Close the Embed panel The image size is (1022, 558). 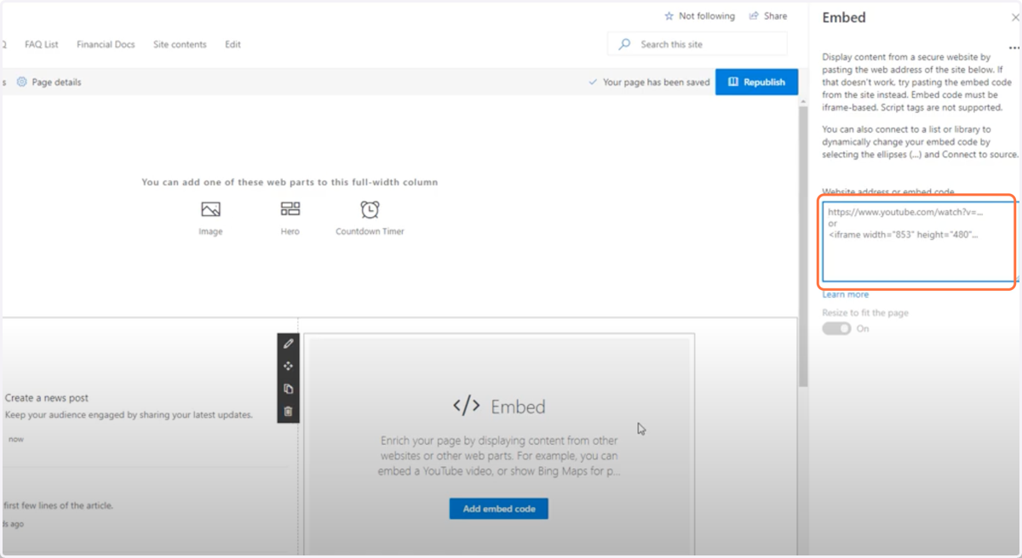click(x=1014, y=17)
